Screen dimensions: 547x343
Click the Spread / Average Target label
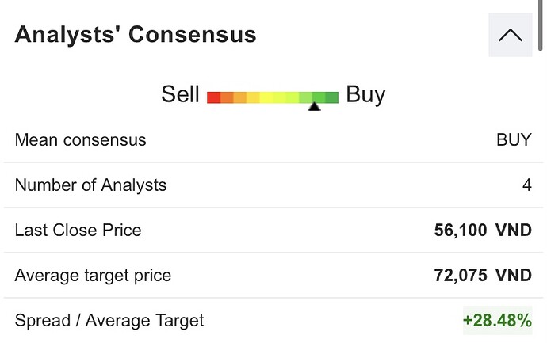tap(109, 321)
